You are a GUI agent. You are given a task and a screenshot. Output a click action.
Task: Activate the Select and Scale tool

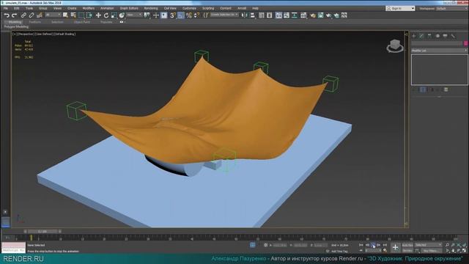tap(114, 15)
